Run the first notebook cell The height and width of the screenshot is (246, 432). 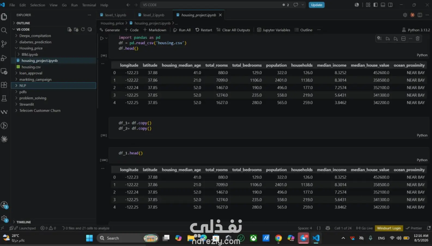click(x=102, y=38)
